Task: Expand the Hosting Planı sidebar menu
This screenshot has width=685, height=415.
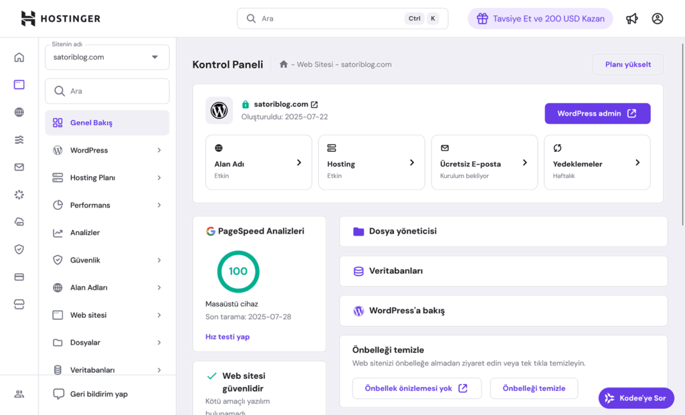Action: (x=107, y=177)
